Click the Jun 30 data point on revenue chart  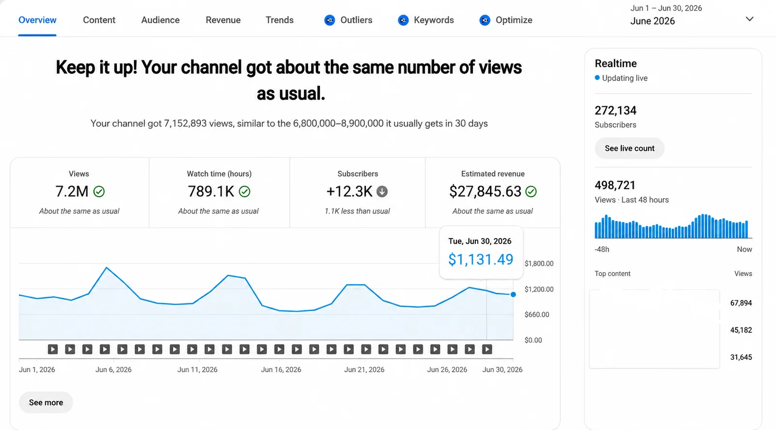pyautogui.click(x=513, y=294)
